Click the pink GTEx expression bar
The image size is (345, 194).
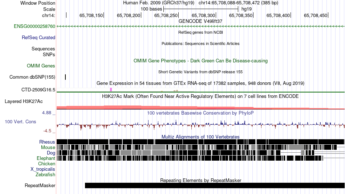coord(111,90)
